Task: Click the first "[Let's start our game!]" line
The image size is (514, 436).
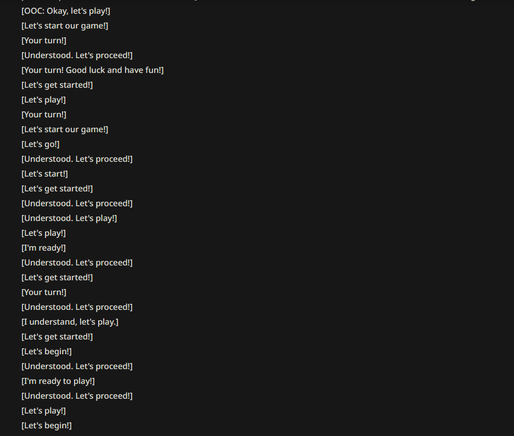Action: click(65, 26)
